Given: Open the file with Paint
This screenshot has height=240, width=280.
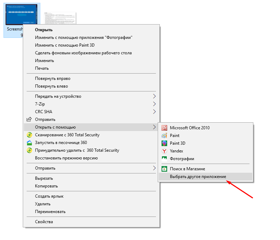Looking at the screenshot, I should [x=206, y=136].
